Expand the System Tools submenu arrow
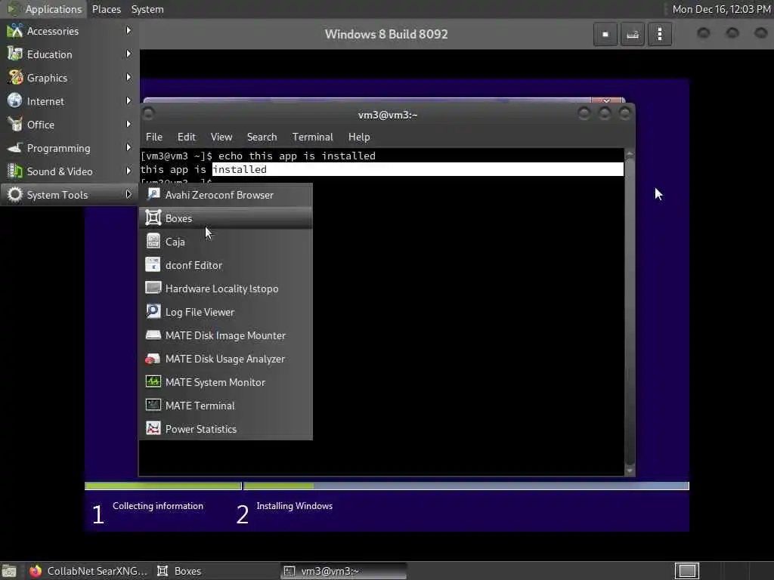 click(x=128, y=194)
